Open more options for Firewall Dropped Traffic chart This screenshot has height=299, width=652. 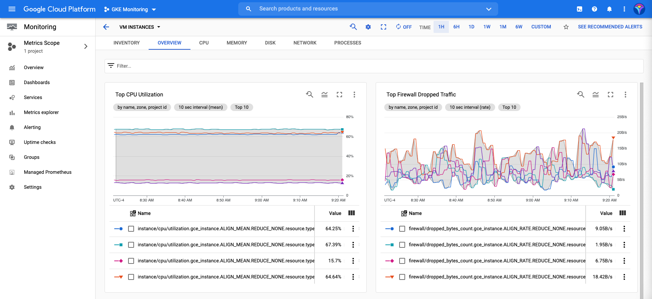coord(625,95)
